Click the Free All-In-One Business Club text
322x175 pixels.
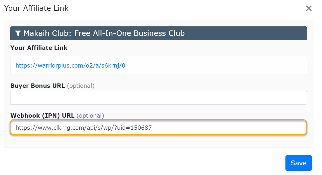[x=129, y=33]
